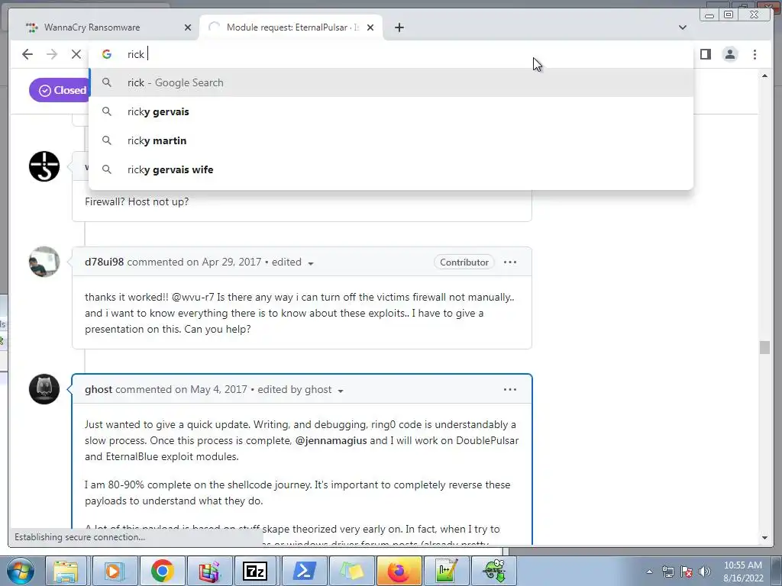Choose 'ricky gervais' suggestion

tap(390, 111)
